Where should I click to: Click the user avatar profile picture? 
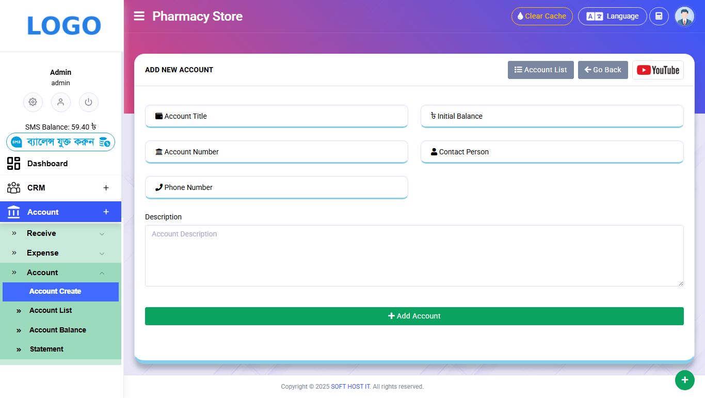(x=685, y=17)
